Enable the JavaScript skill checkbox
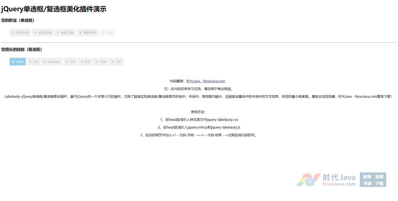The width and height of the screenshot is (398, 201). pyautogui.click(x=52, y=62)
